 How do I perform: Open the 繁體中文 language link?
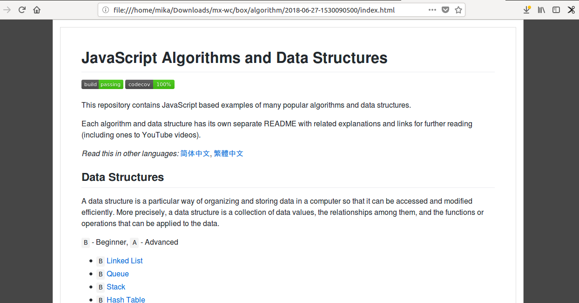229,153
